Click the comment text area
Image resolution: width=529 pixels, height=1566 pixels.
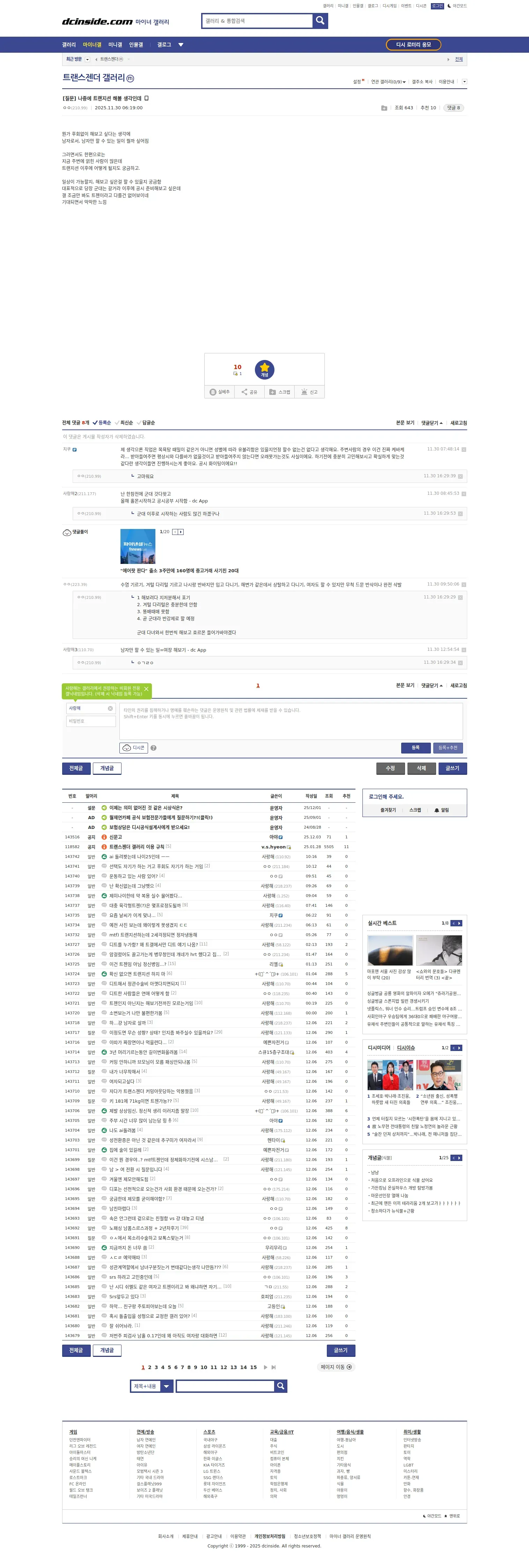tap(291, 722)
